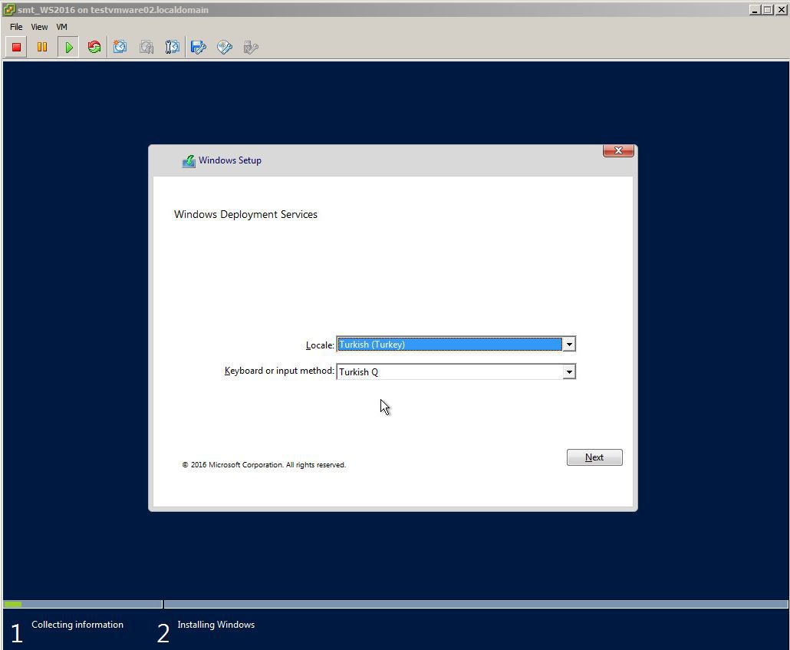Open the File menu
Viewport: 790px width, 650px height.
point(15,26)
